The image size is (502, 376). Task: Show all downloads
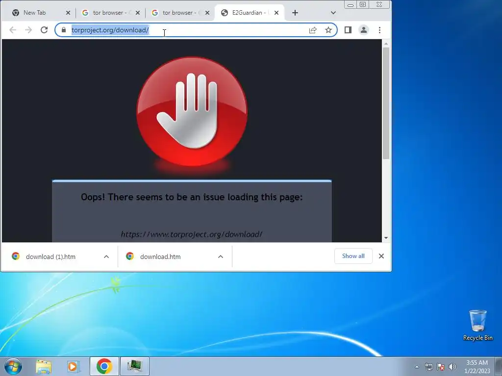point(353,256)
